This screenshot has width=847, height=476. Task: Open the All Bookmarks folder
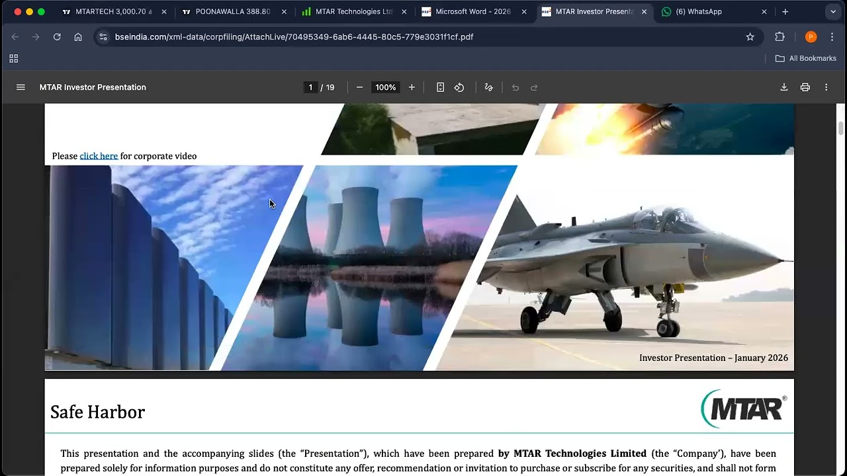806,58
